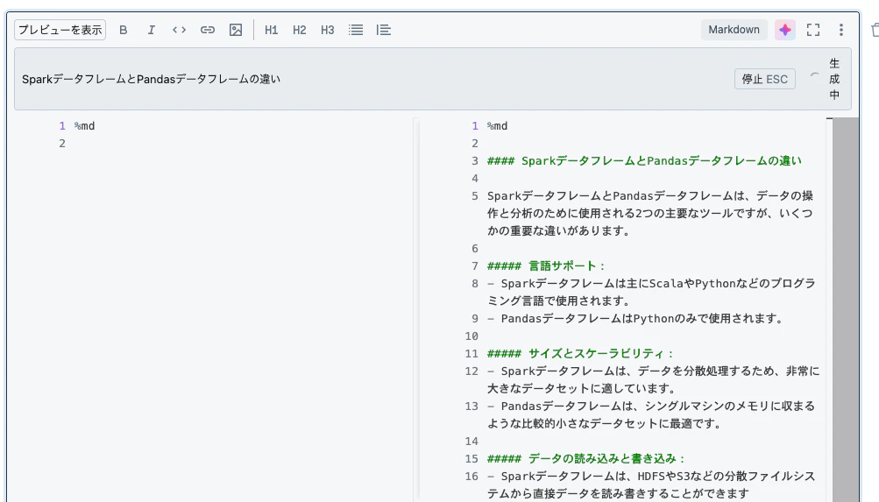Click left editor line 1 %md
The height and width of the screenshot is (502, 879).
[85, 126]
